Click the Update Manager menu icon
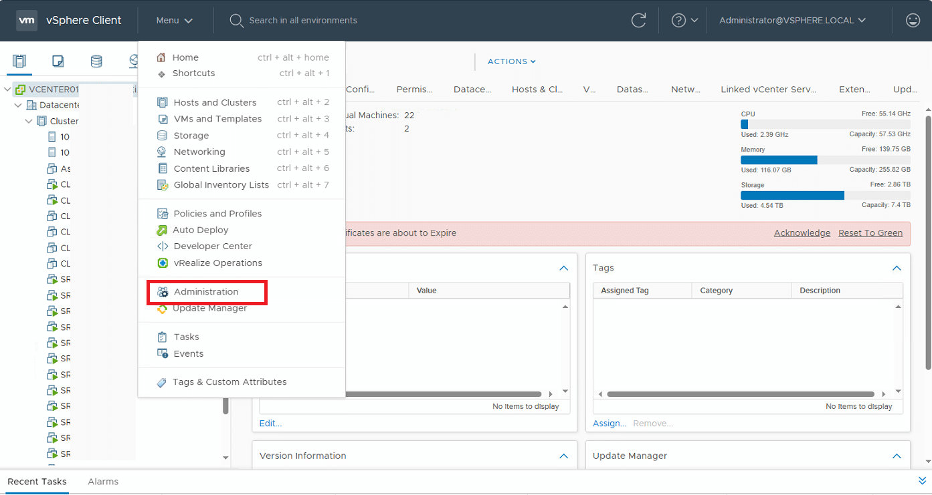The width and height of the screenshot is (932, 495). pyautogui.click(x=162, y=309)
